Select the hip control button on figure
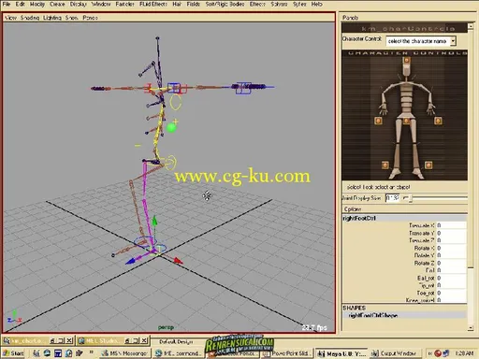The image size is (479, 359). (x=406, y=121)
